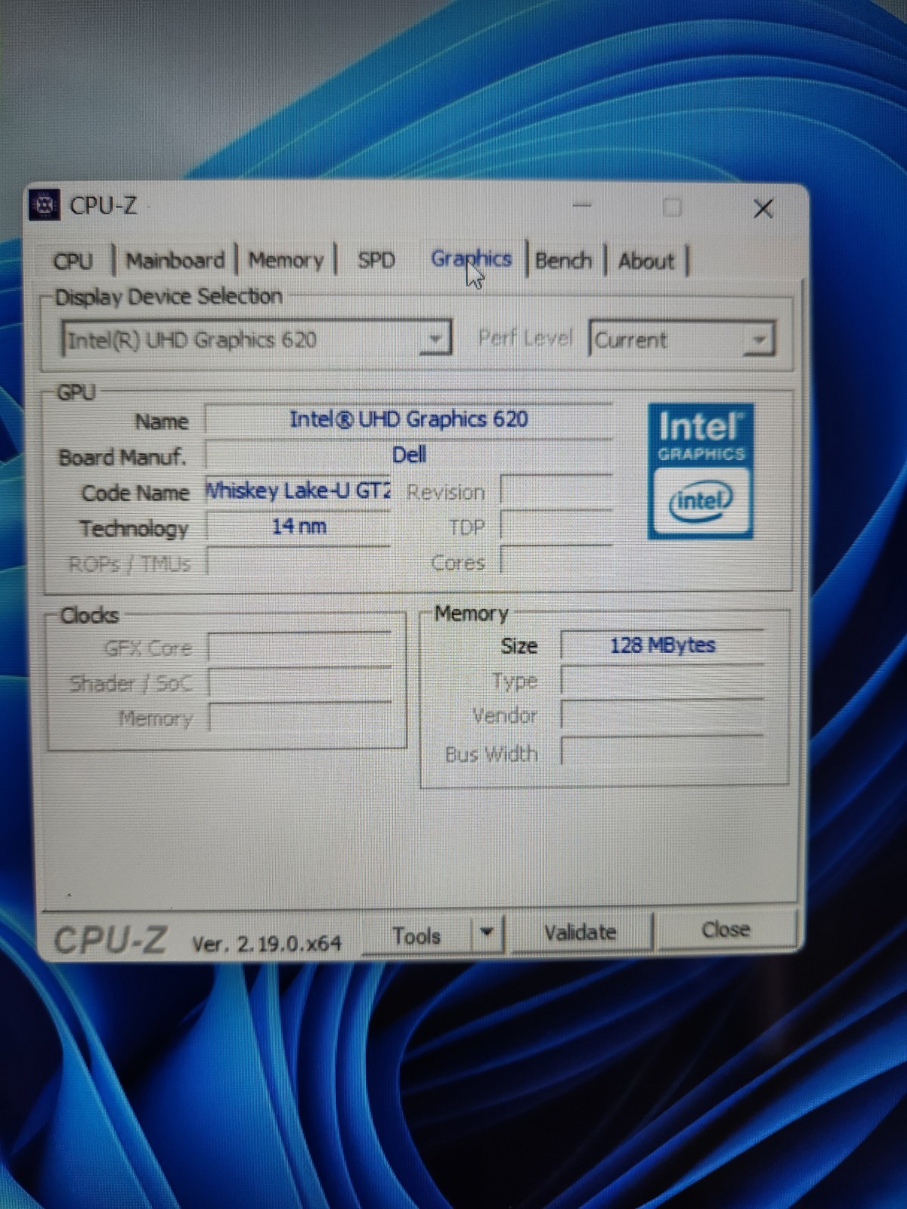The image size is (907, 1209).
Task: Close the CPU-Z window with X
Action: pos(763,209)
